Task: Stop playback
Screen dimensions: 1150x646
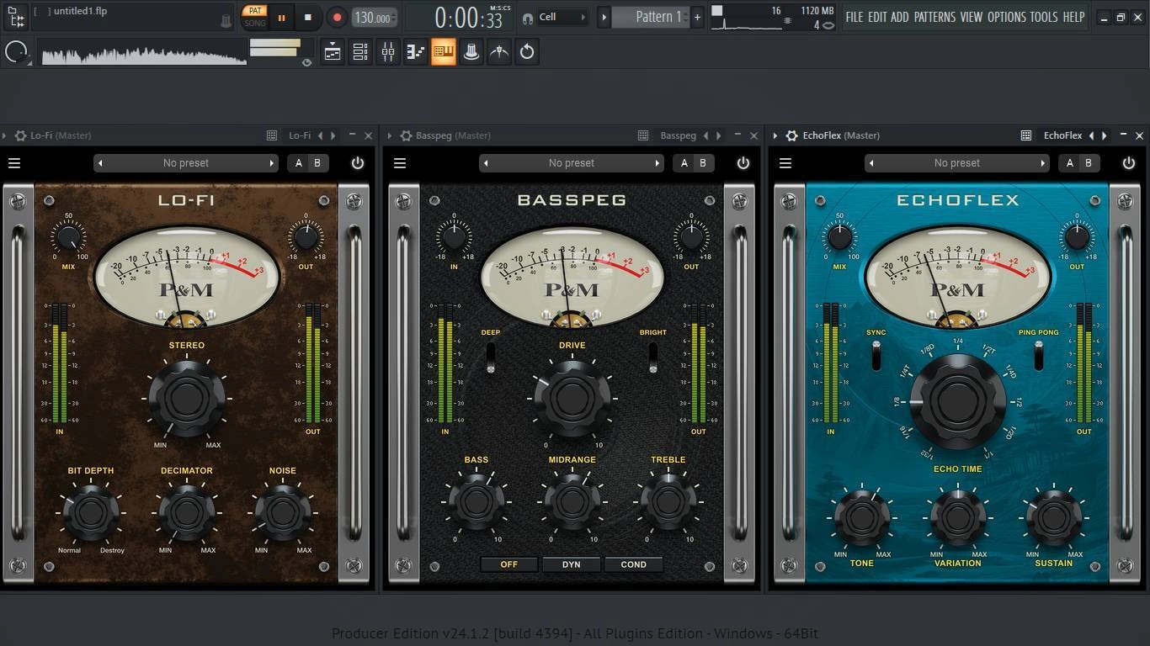Action: click(308, 17)
